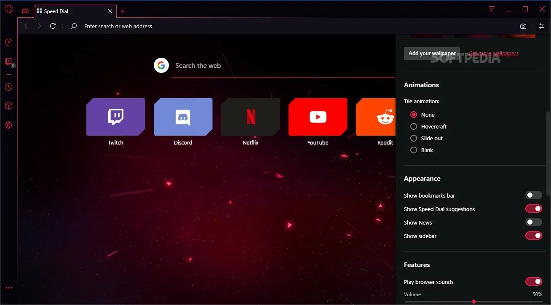Disable Show Speed Dial suggestions toggle
This screenshot has width=551, height=305.
coord(534,209)
